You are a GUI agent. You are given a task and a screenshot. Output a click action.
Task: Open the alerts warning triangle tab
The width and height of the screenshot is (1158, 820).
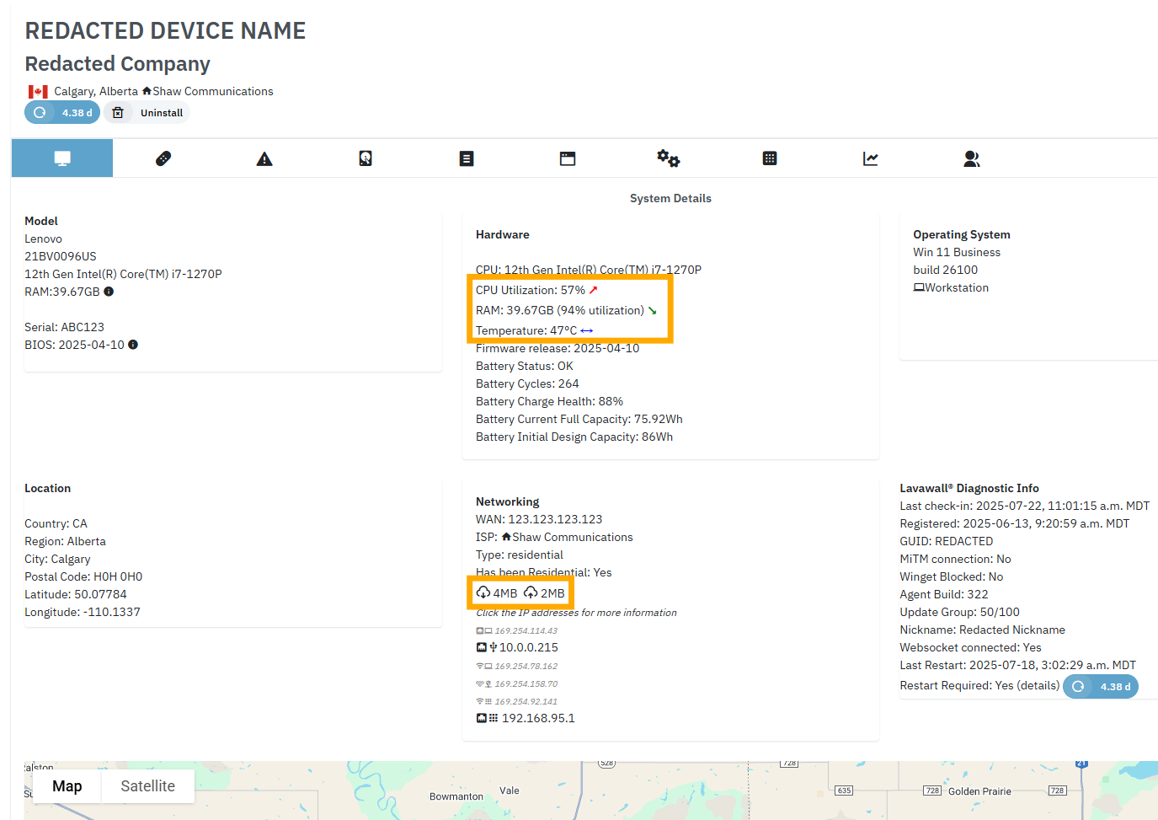click(264, 158)
